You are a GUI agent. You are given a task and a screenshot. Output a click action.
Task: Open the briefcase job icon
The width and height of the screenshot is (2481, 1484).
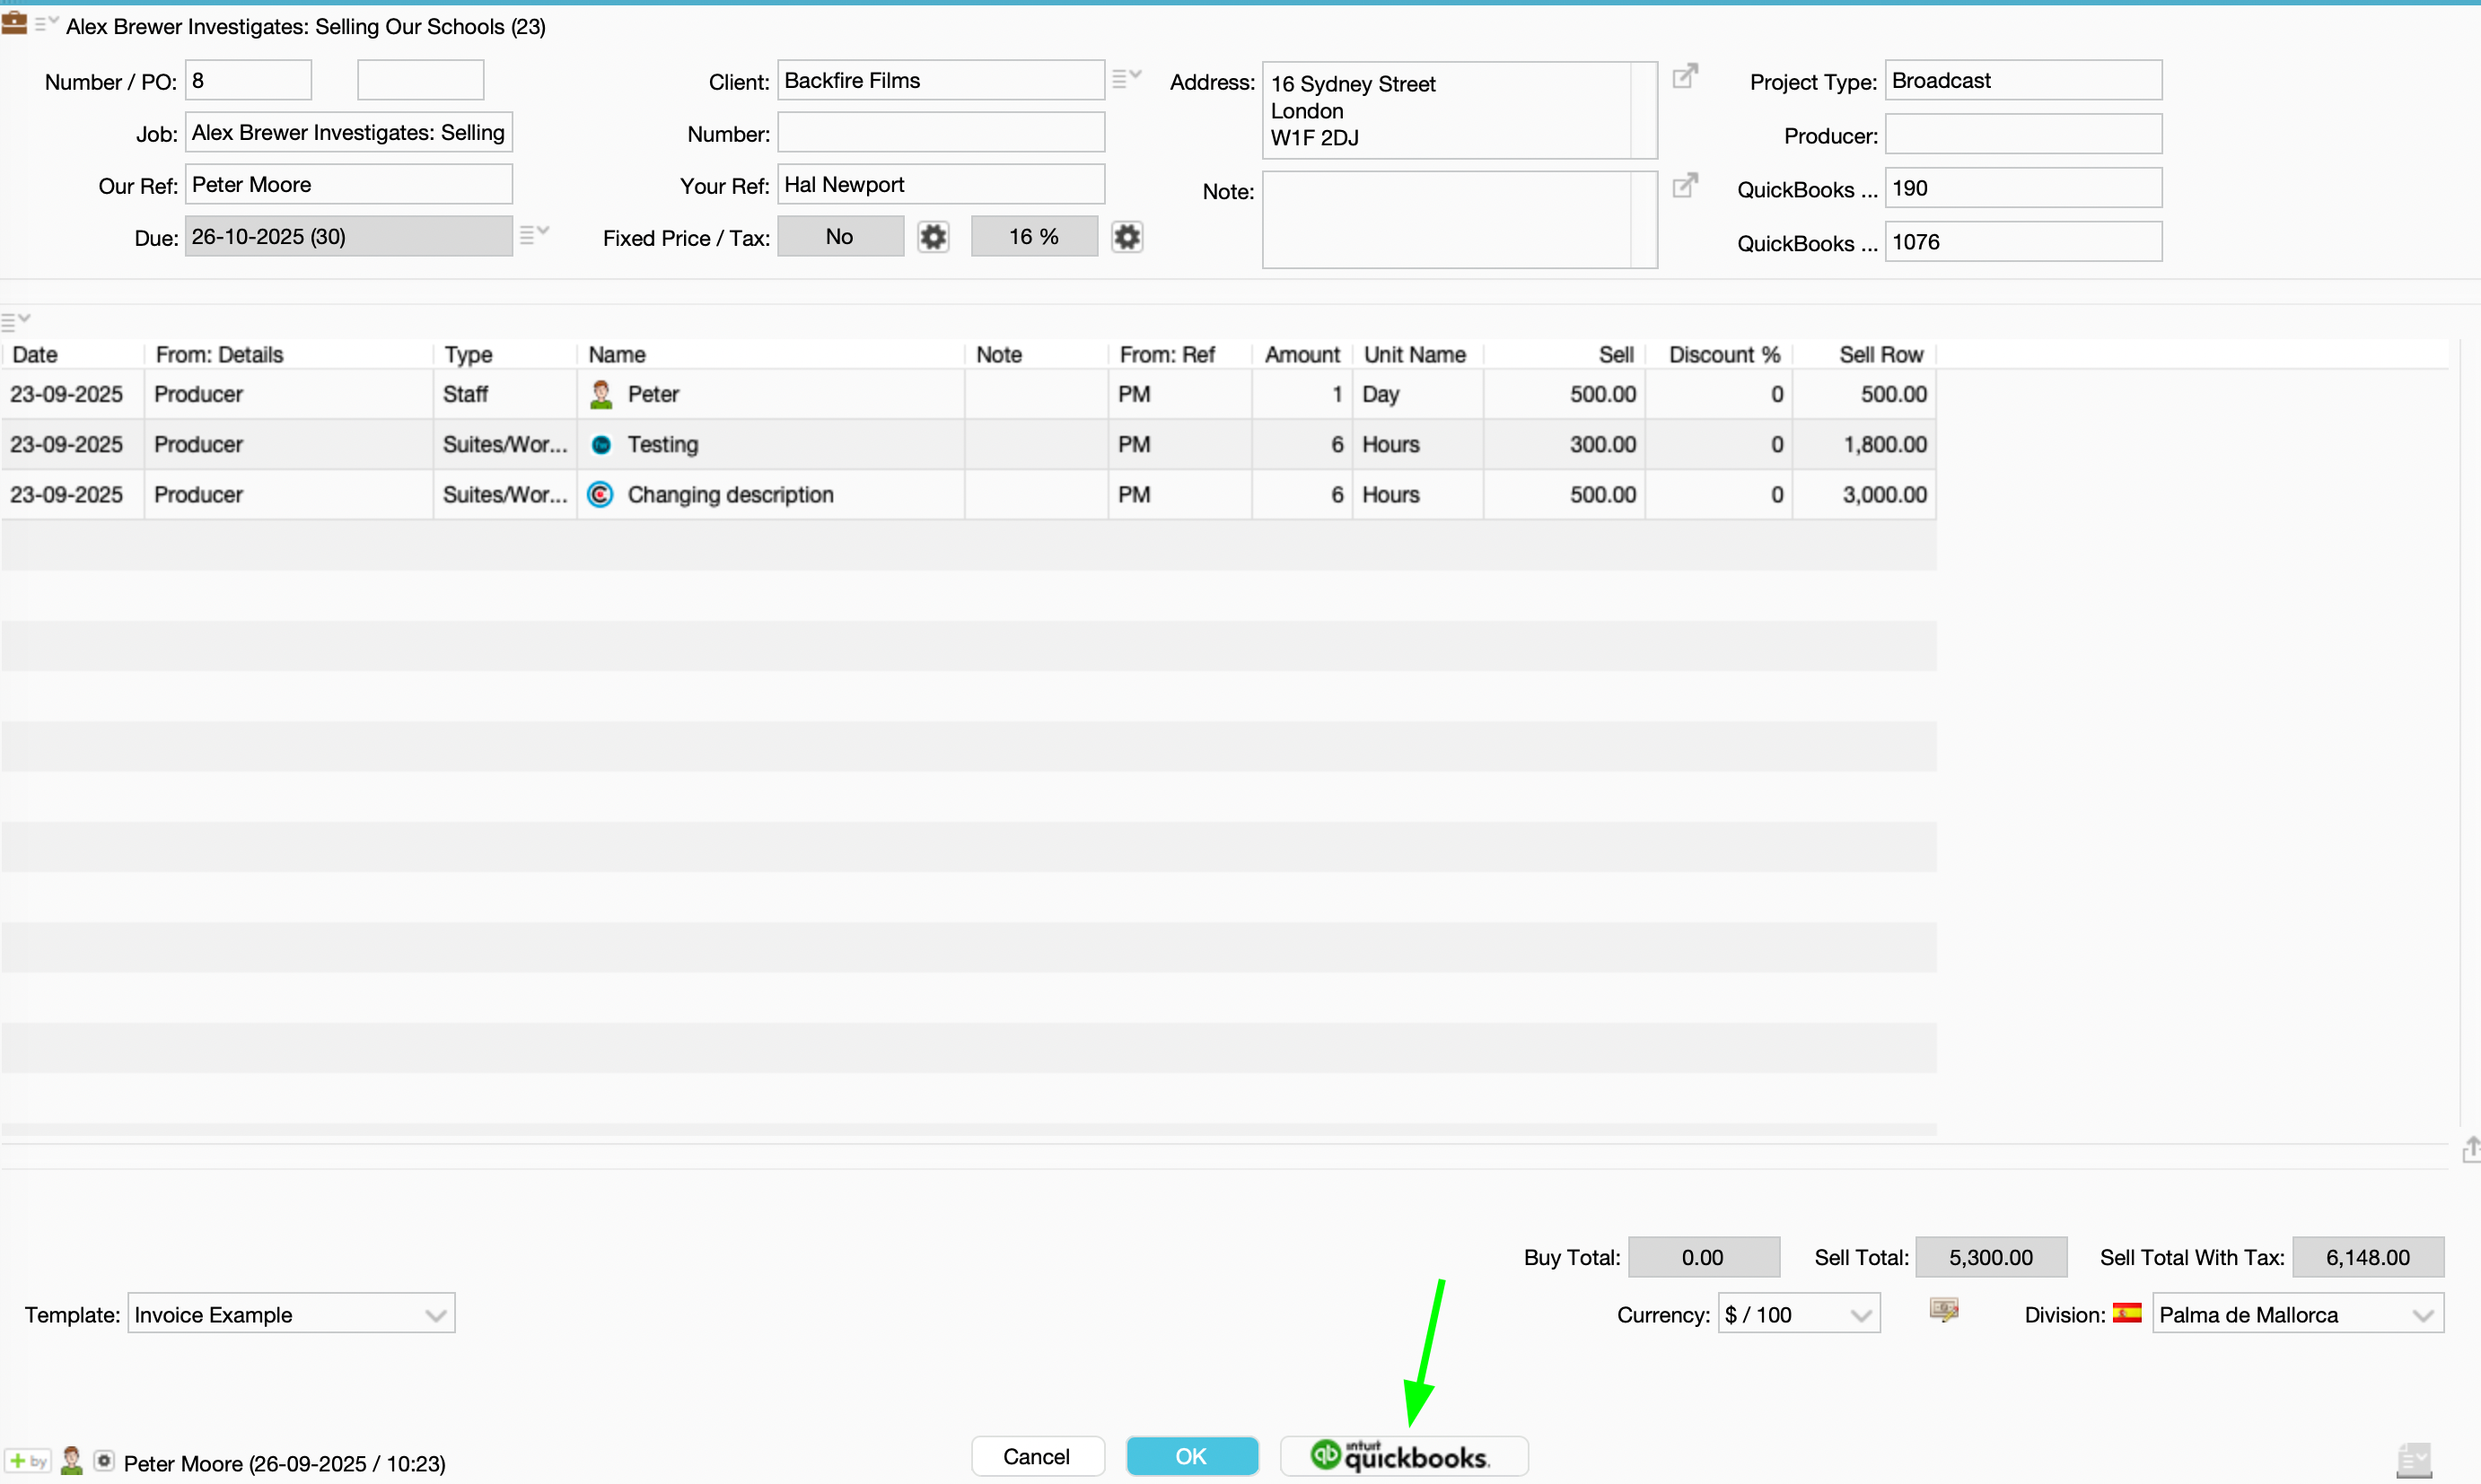15,22
